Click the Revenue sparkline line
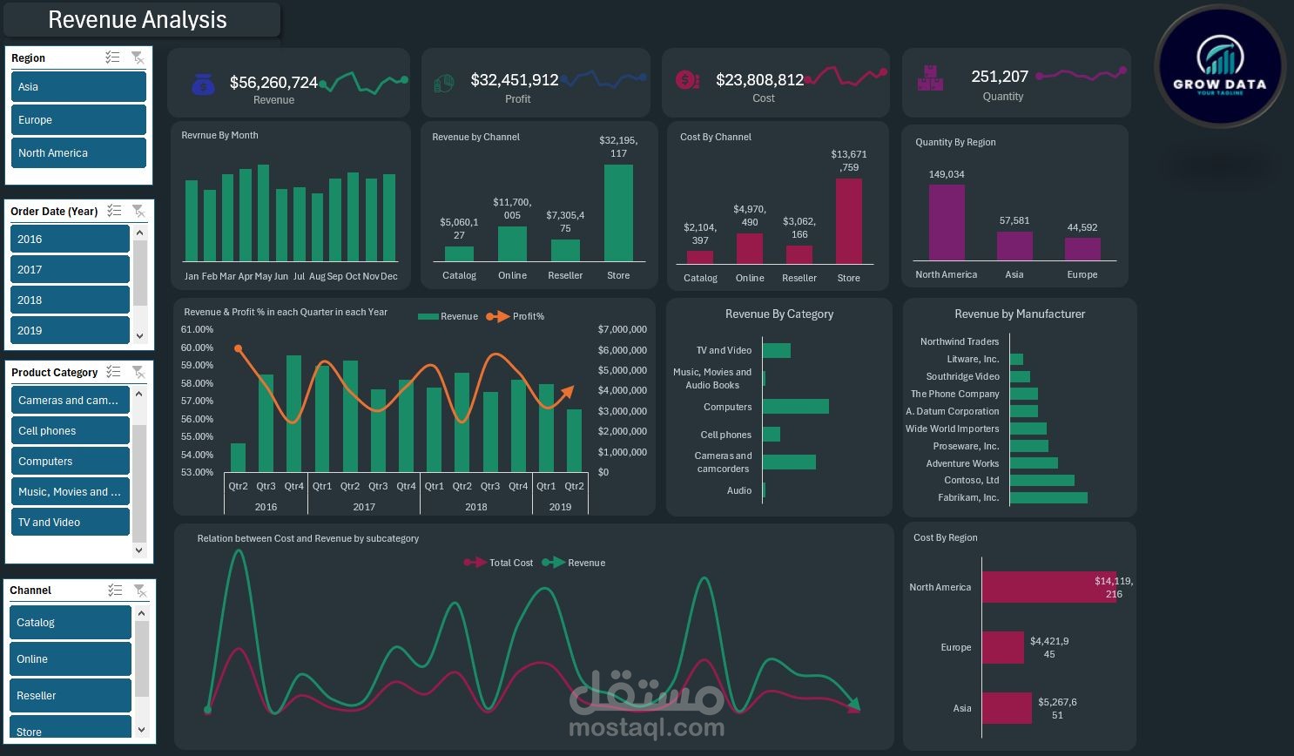 [363, 83]
